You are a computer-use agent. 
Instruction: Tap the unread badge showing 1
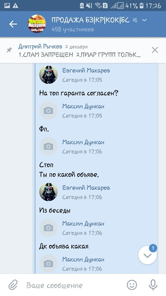click(x=153, y=248)
